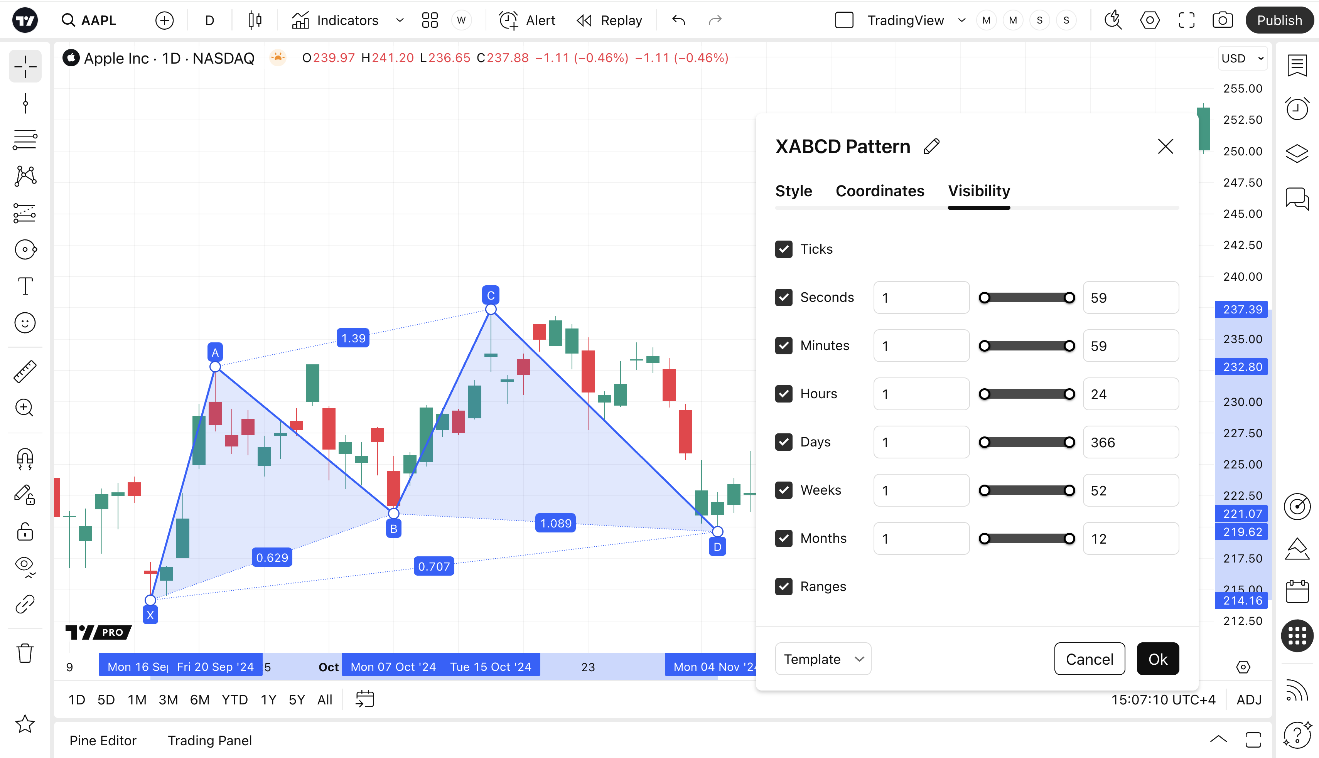1319x758 pixels.
Task: Click the Seconds range slider end handle
Action: click(1069, 298)
